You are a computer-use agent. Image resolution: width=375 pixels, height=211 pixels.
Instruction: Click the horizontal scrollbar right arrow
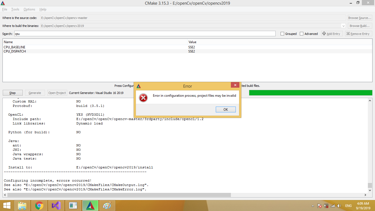click(x=365, y=195)
